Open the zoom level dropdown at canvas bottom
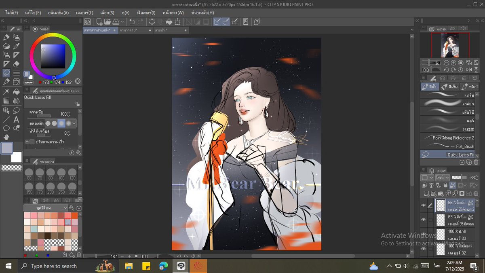Screen dimensions: 485x273 [115, 256]
